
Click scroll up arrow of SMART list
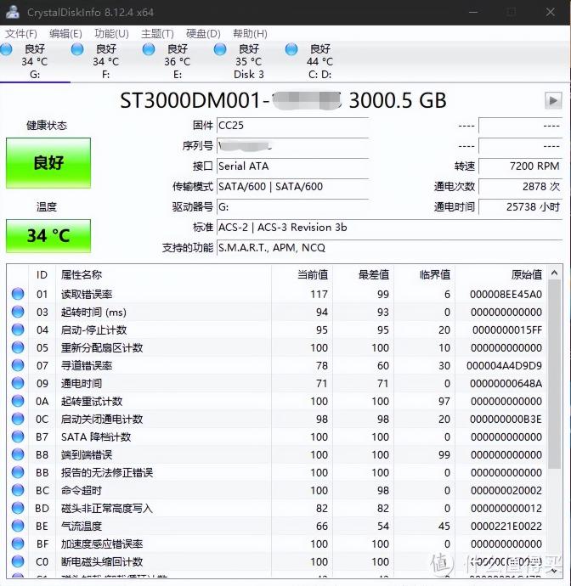coord(555,273)
